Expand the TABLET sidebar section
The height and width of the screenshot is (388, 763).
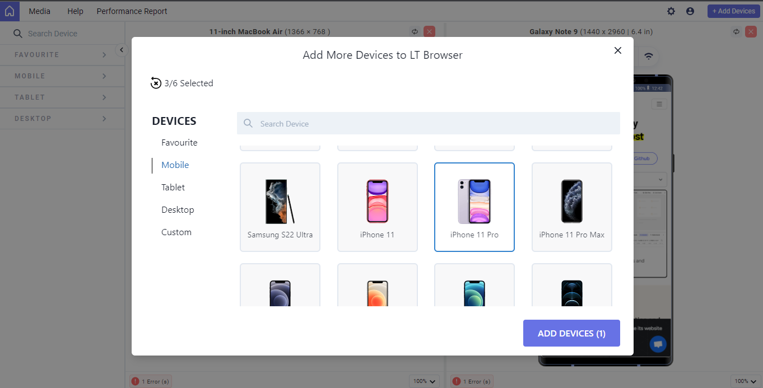coord(62,97)
